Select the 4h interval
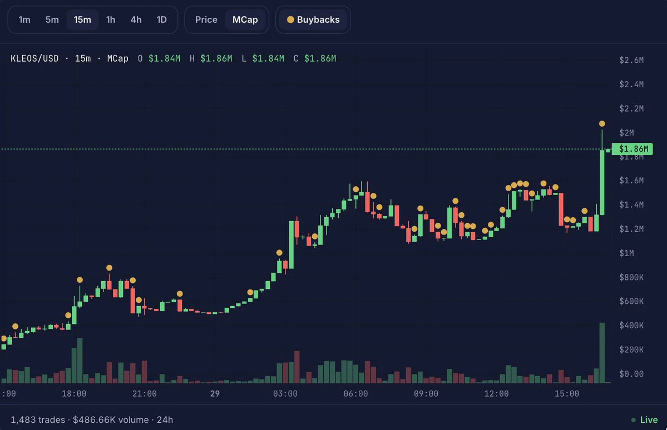 coord(136,19)
